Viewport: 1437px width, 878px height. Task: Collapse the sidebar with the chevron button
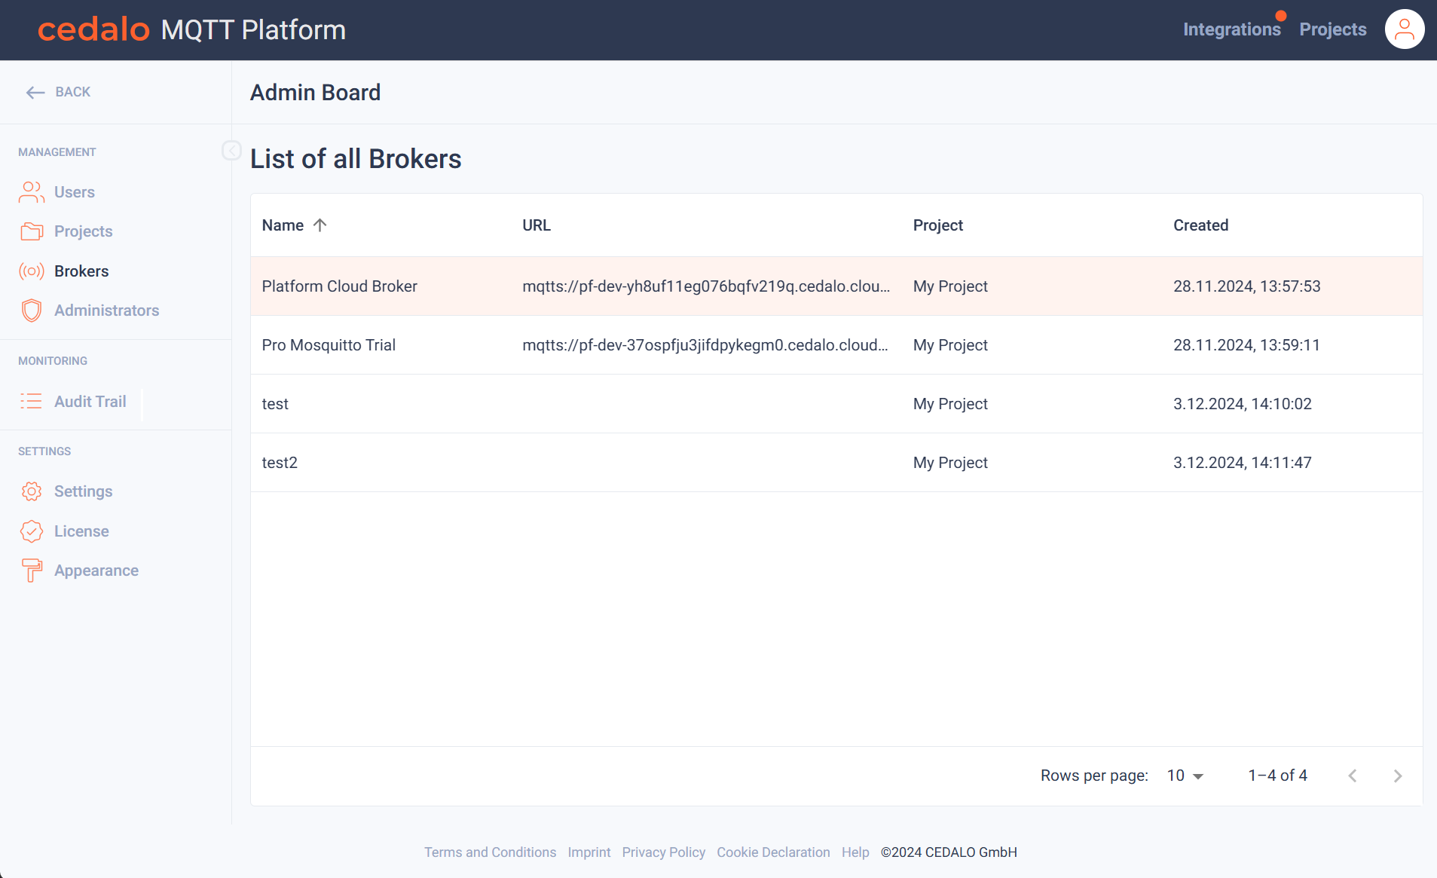[x=231, y=151]
